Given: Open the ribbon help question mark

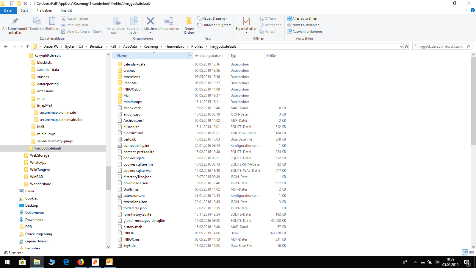Looking at the screenshot, I should click(472, 10).
